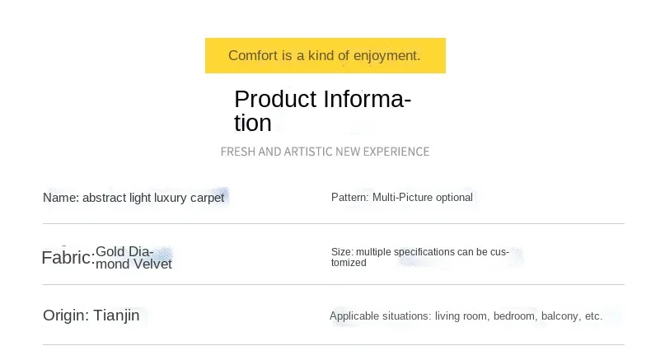Click the word 'Velvet' in the Fabric row
The height and width of the screenshot is (360, 651).
click(151, 264)
